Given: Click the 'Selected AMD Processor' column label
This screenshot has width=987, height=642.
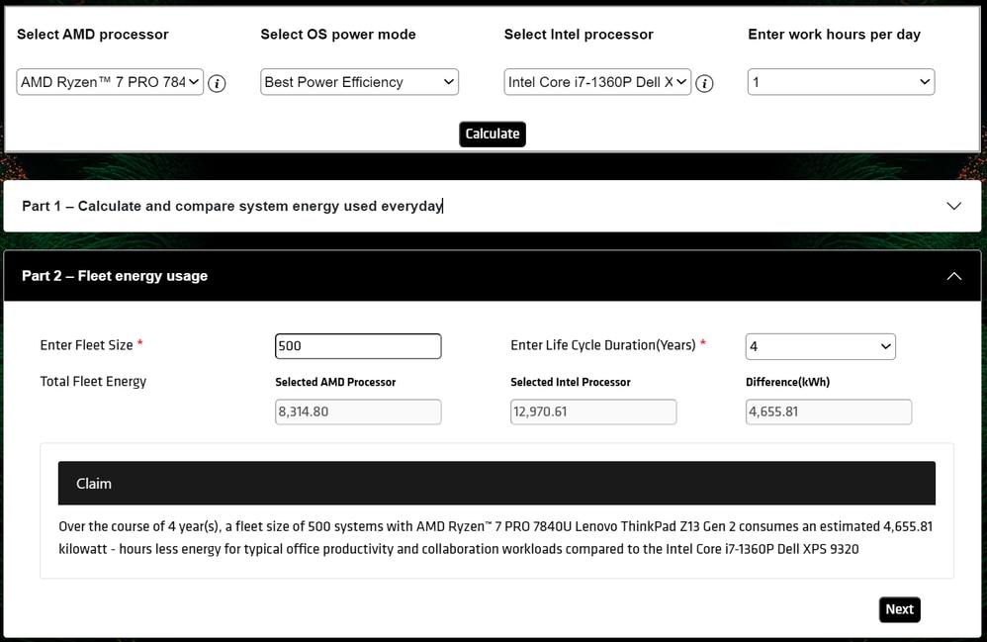Looking at the screenshot, I should coord(335,382).
